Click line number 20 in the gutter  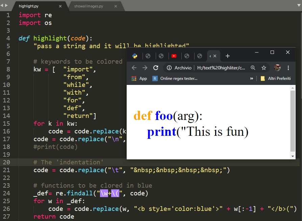coord(6,162)
